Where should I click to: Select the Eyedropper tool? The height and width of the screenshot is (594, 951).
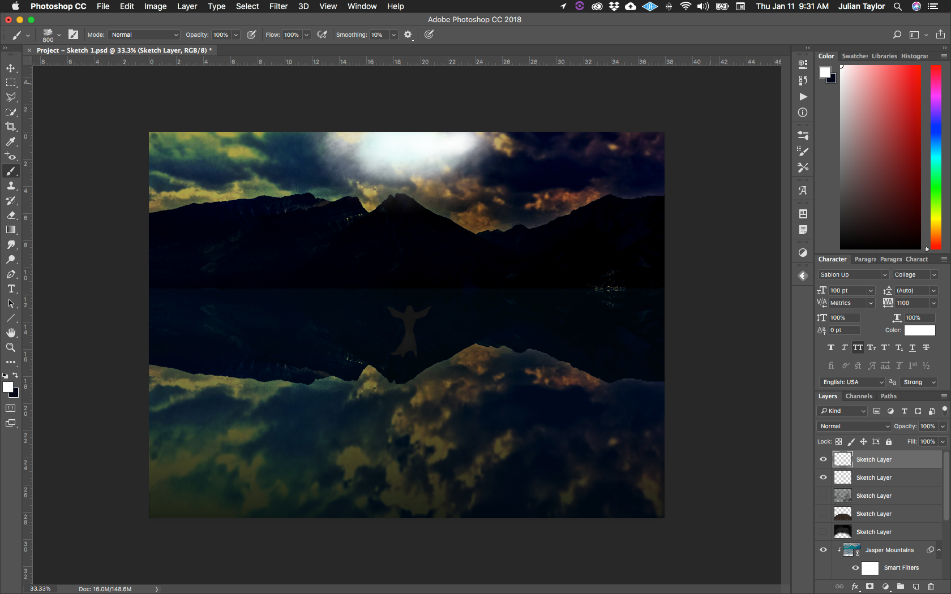point(11,141)
